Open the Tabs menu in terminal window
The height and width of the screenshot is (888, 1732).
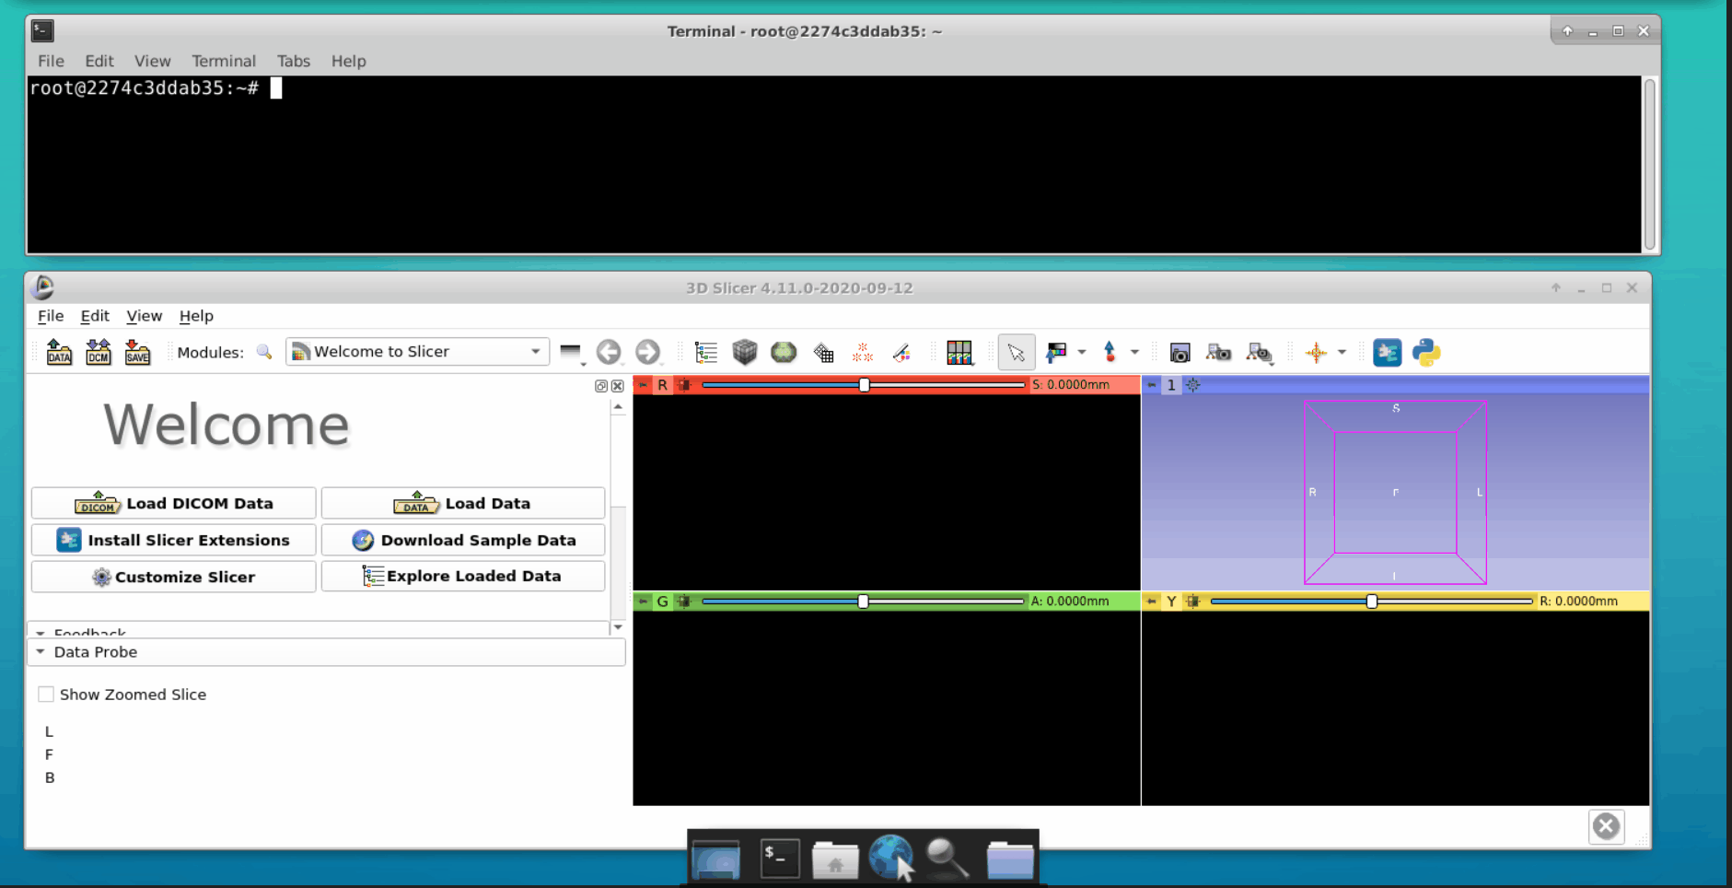294,61
